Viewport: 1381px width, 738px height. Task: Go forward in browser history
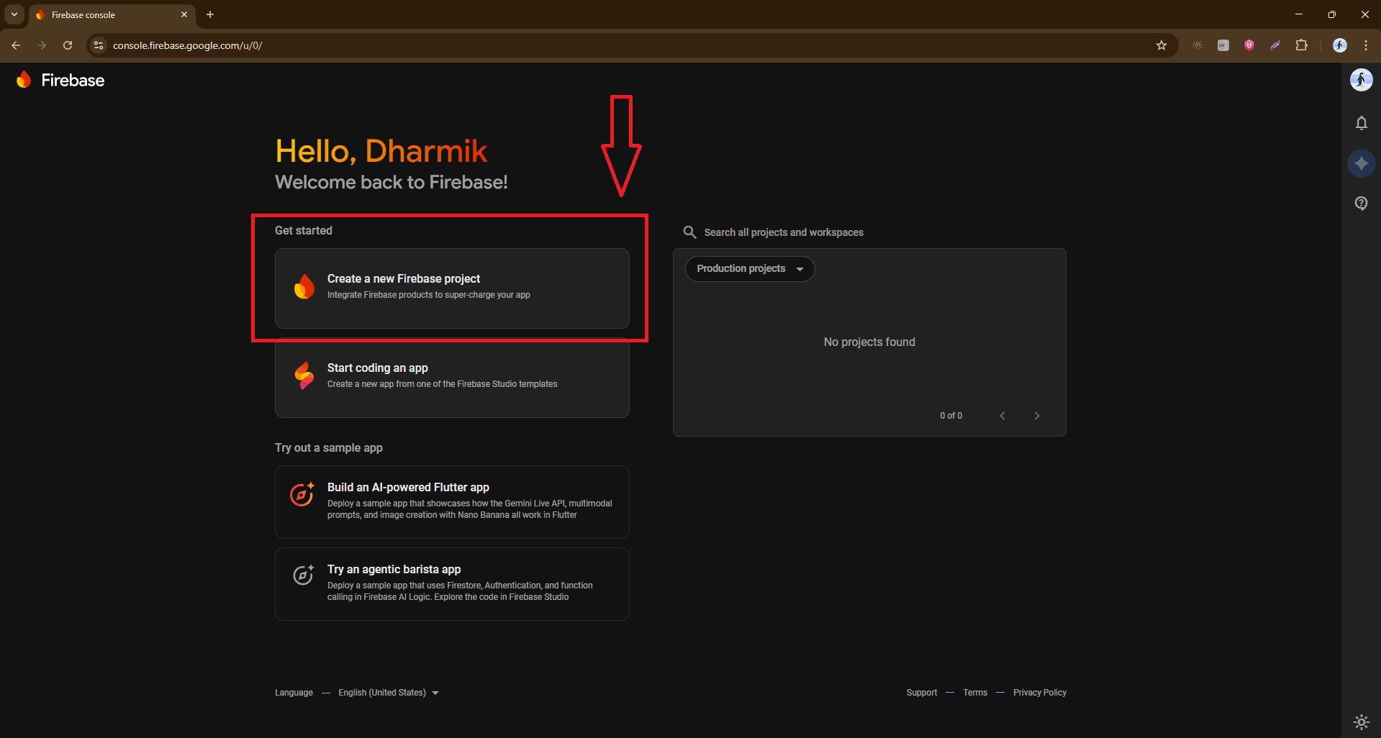42,45
